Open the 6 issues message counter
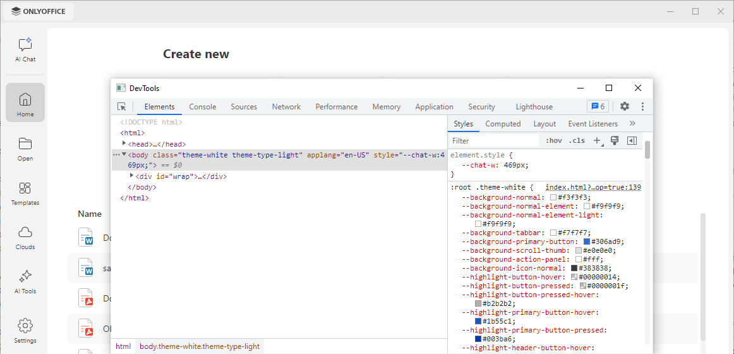734x354 pixels. click(x=598, y=106)
